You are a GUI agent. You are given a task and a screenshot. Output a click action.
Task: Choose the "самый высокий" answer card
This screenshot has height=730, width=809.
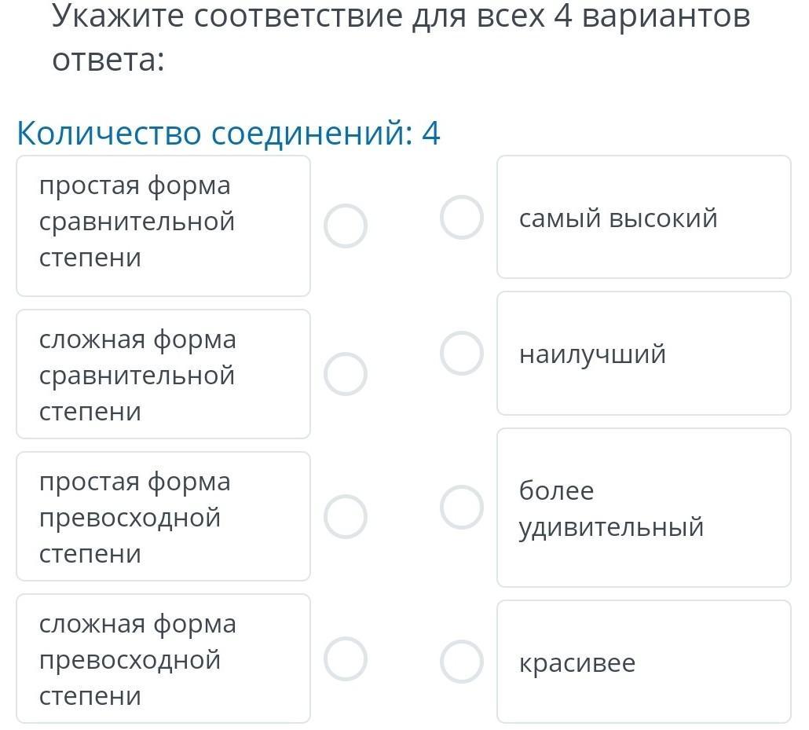pos(643,217)
